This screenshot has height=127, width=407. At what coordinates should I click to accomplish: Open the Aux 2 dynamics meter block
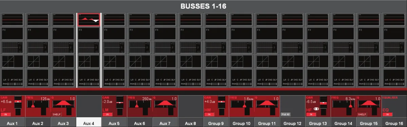click(38, 48)
